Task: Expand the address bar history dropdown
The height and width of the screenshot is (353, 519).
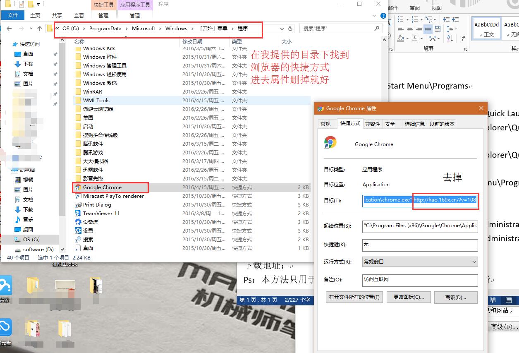Action: click(282, 29)
